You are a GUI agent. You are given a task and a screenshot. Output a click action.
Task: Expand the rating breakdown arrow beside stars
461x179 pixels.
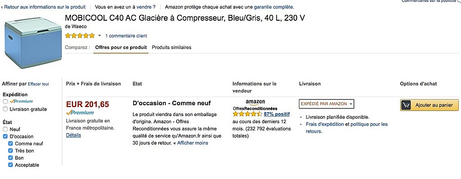point(99,36)
